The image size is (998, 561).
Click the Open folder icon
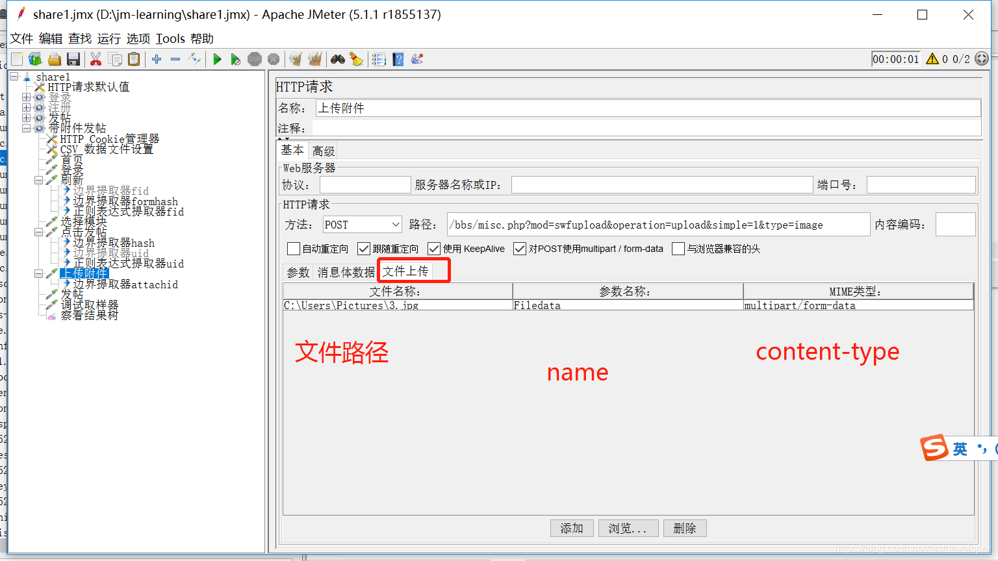click(55, 59)
